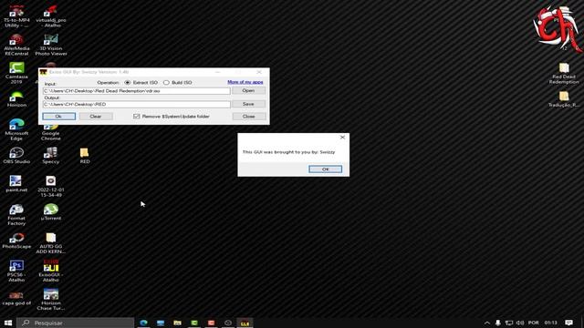Screen dimensions: 584x328
Task: Select 3D Vision Photo Viewer icon
Action: [51, 45]
